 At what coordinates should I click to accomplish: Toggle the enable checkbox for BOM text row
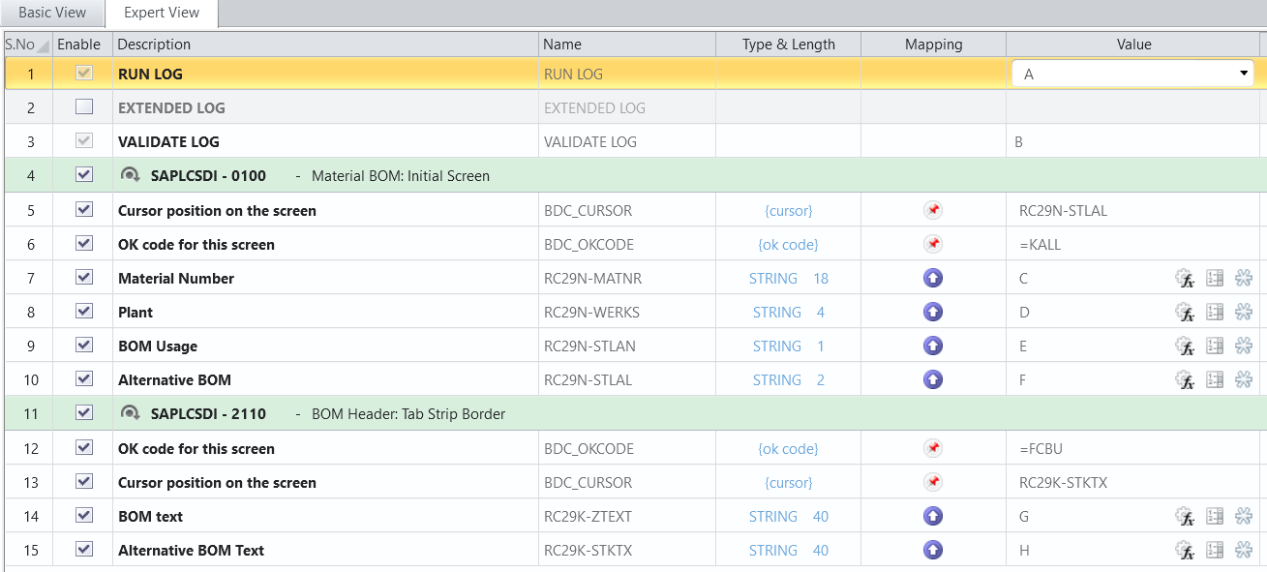(x=84, y=516)
